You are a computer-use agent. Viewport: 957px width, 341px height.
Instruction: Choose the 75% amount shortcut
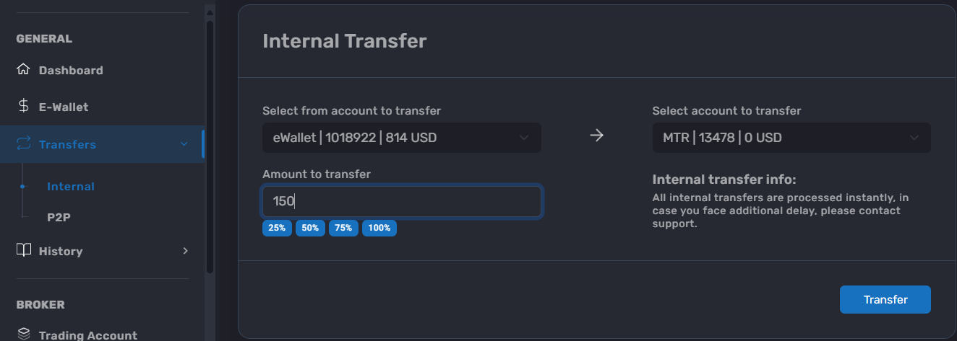[x=343, y=228]
